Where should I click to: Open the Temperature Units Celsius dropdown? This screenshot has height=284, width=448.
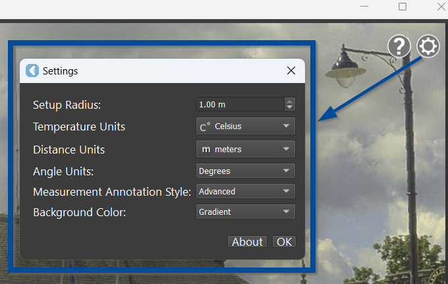point(246,126)
